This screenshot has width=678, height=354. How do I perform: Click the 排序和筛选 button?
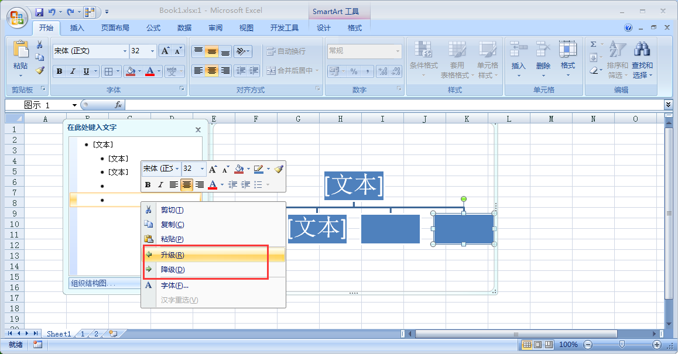(x=617, y=60)
